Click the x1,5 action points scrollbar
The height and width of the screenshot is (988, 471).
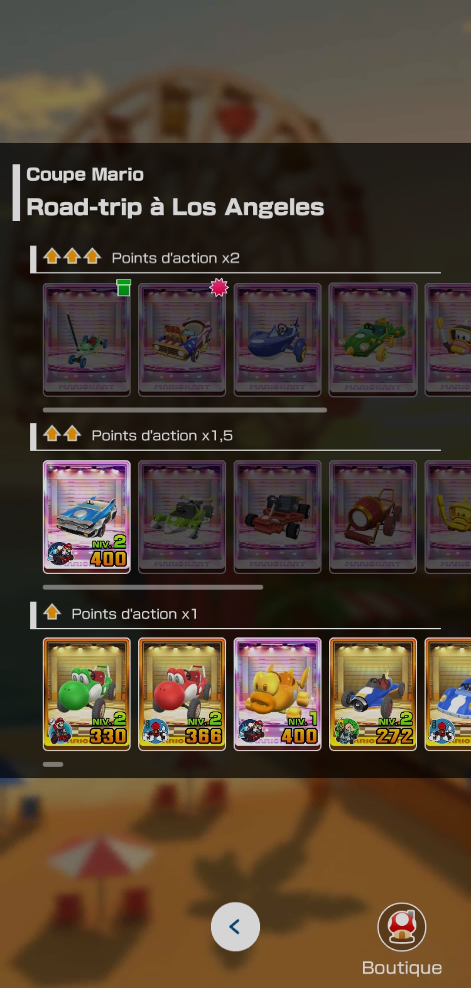[153, 587]
